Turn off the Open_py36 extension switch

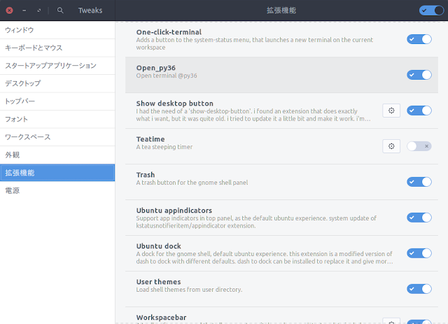(x=419, y=75)
